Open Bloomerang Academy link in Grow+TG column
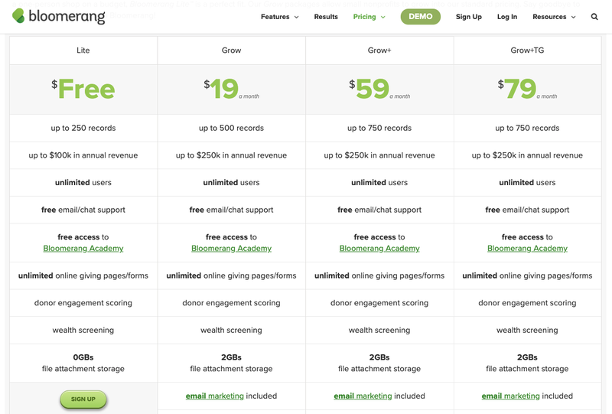The width and height of the screenshot is (612, 414). (527, 249)
